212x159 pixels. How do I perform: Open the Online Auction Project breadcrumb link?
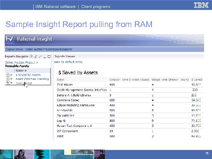20,62
